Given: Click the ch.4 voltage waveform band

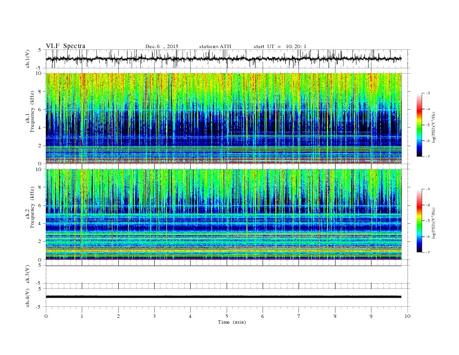Looking at the screenshot, I should (223, 297).
